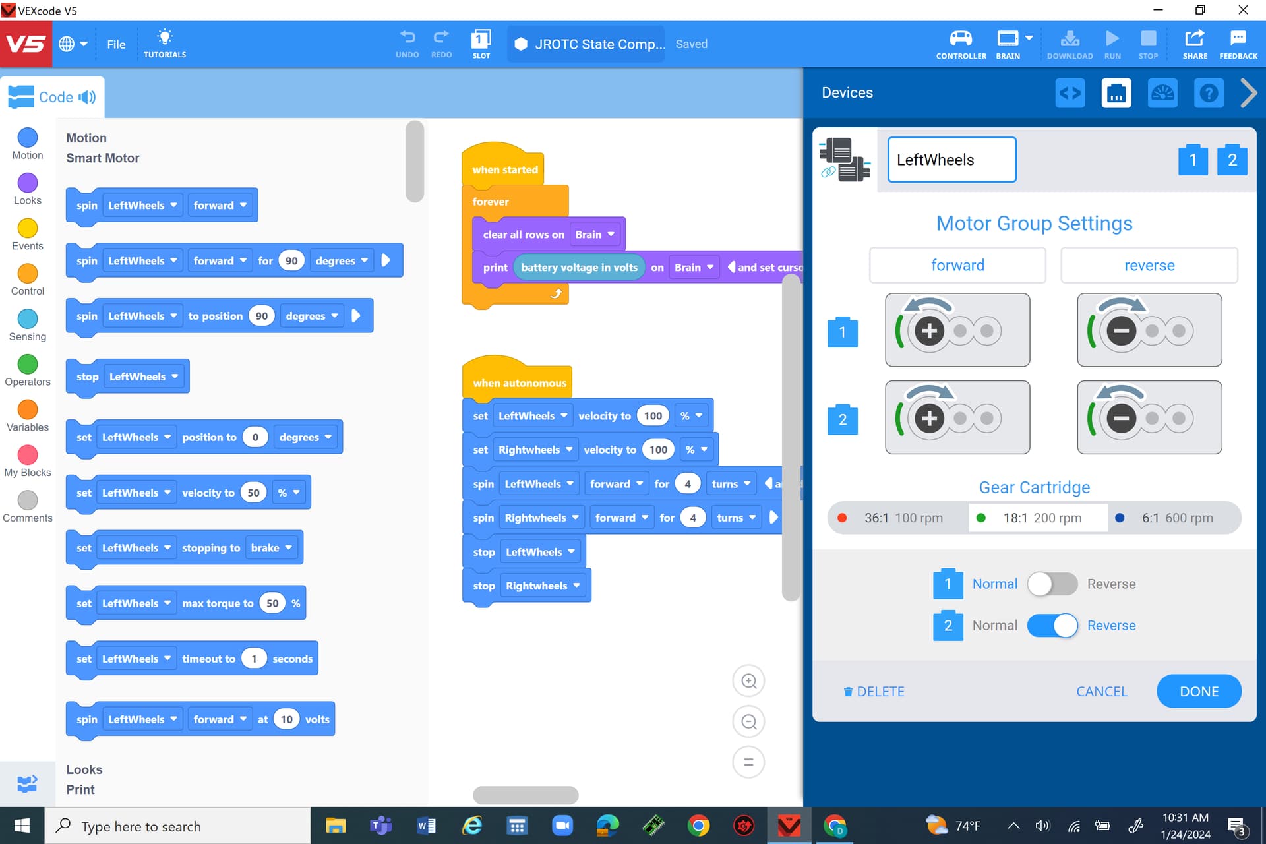Click the DONE button
Screen dimensions: 1266x844
1198,692
